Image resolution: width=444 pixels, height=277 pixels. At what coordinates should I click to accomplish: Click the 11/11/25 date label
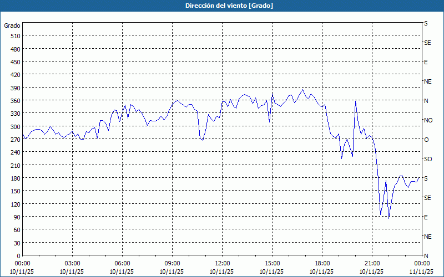(421, 271)
